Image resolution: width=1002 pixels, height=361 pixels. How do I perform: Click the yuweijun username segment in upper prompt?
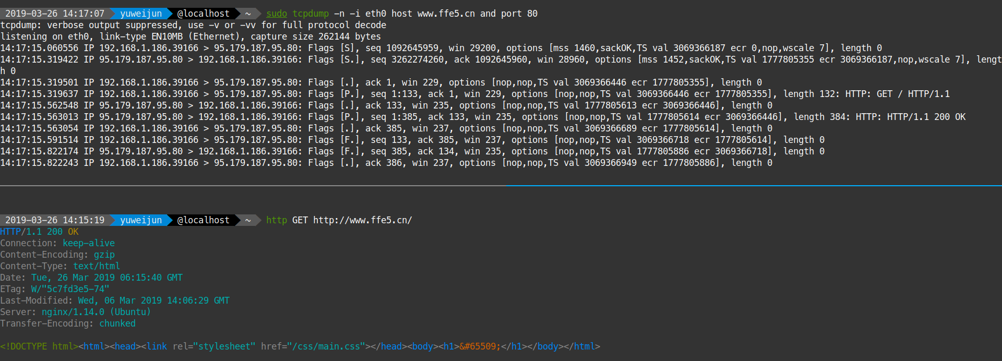pos(141,14)
